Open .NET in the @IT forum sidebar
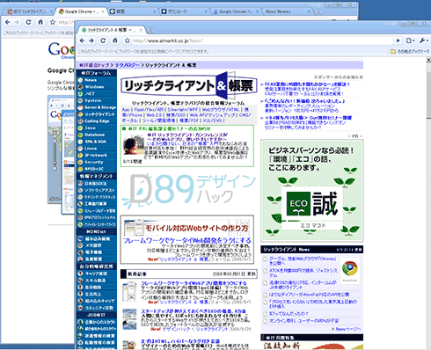Image resolution: width=431 pixels, height=350 pixels. pos(90,94)
